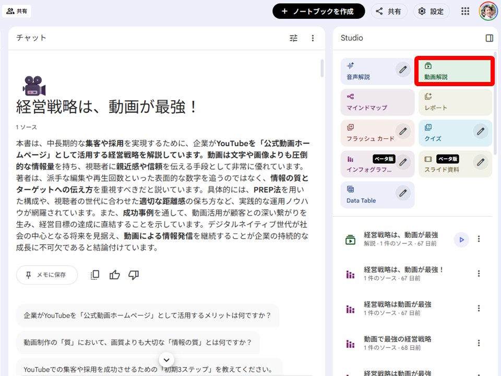Give thumbs down to the summary
The height and width of the screenshot is (376, 501).
134,275
